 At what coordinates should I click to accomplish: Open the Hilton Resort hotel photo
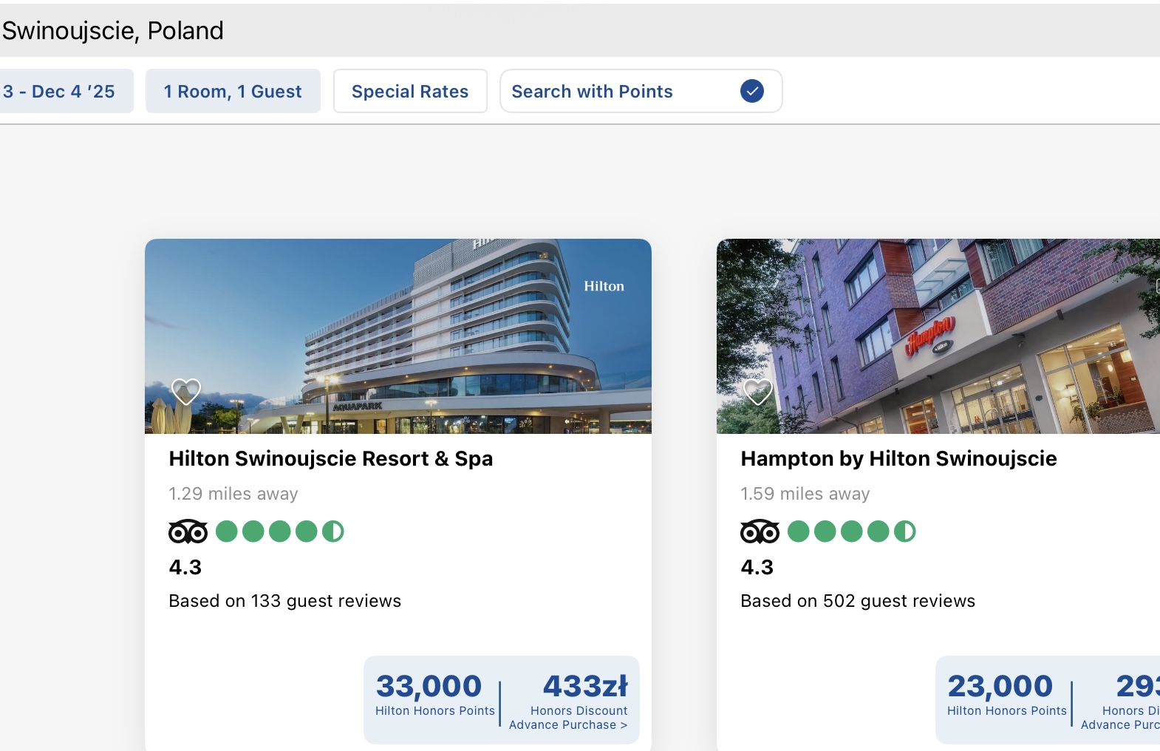coord(398,336)
